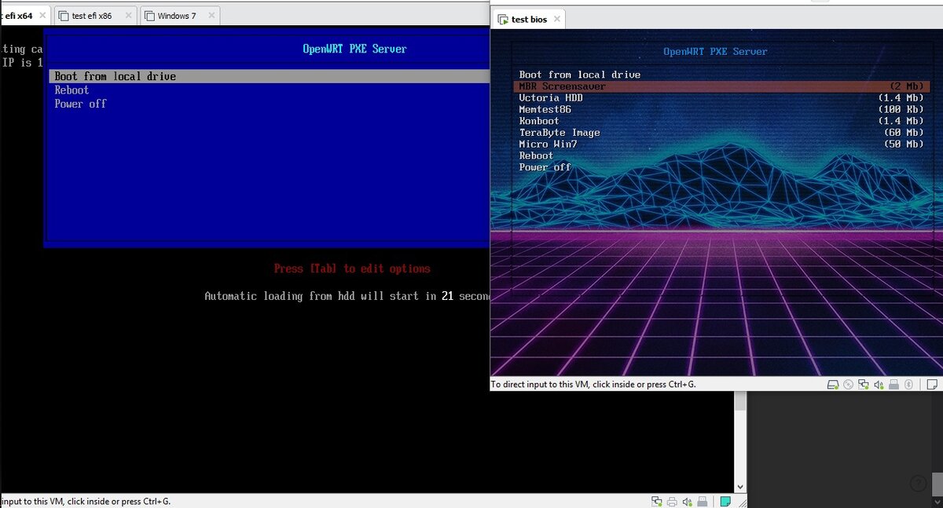
Task: Click the '(1.4 Mb)' size next to Victoria HDD
Action: pyautogui.click(x=901, y=98)
